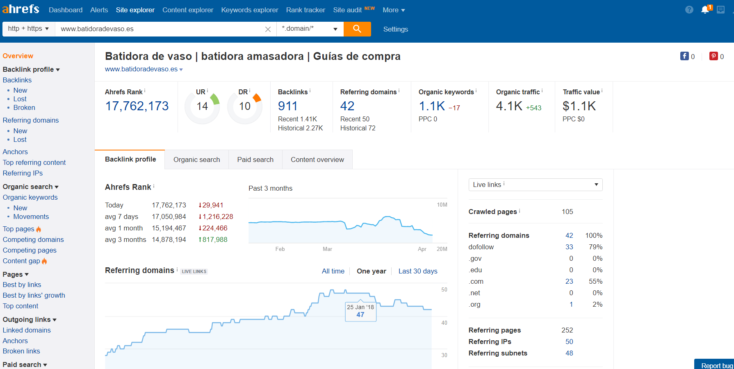
Task: Click the Referring subnets count 48
Action: click(569, 353)
